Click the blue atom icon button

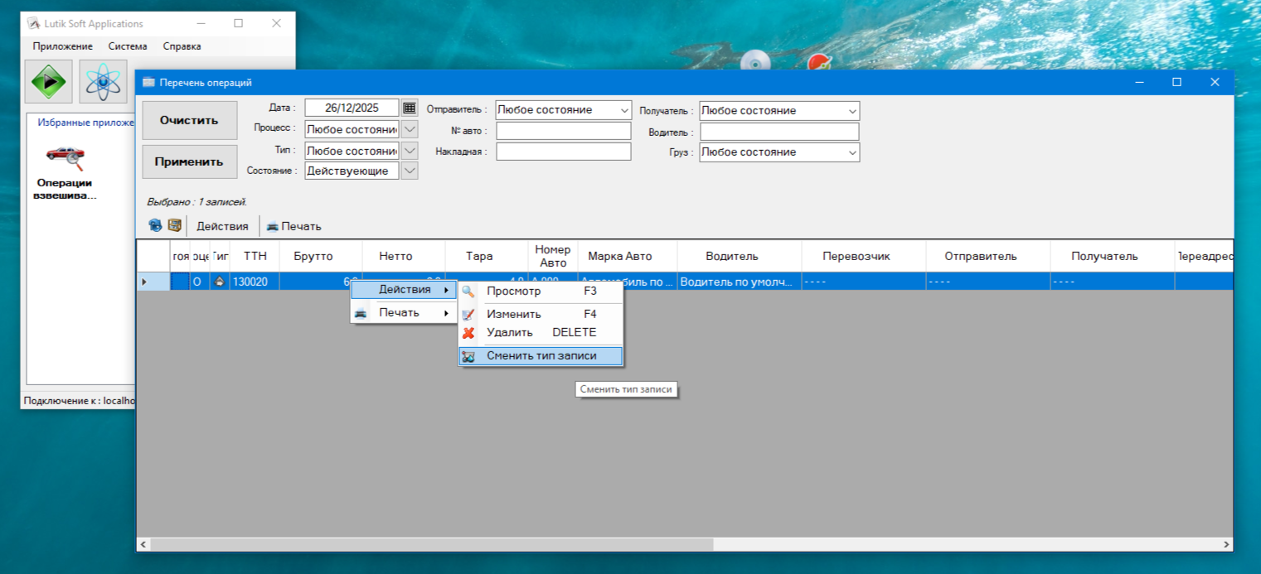coord(103,81)
